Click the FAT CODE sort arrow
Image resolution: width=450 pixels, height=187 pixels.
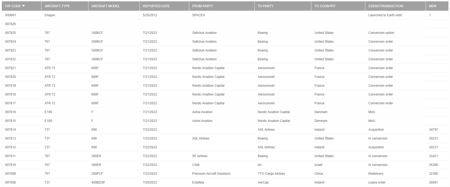coord(24,6)
